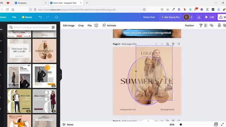Screen dimensions: 226x127
Task: Click Get Canva Pro
Action: (x=170, y=17)
